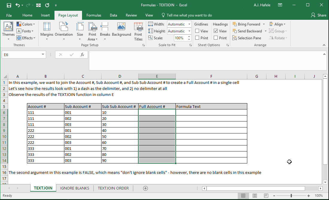The width and height of the screenshot is (329, 200).
Task: Open the Themes gallery
Action: point(8,31)
